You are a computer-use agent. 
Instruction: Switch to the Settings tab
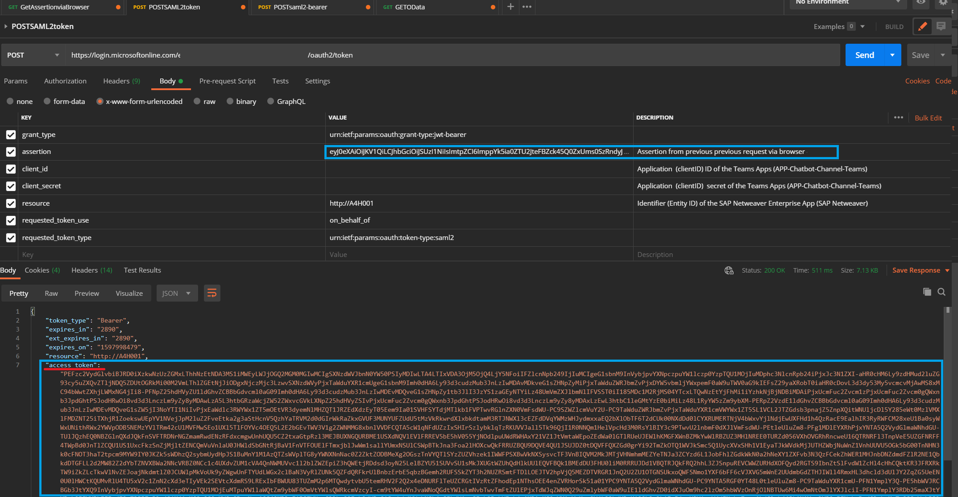pos(318,81)
